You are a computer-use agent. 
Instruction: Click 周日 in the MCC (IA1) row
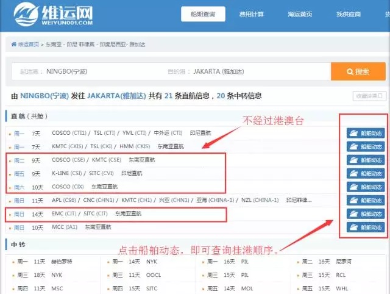19,228
